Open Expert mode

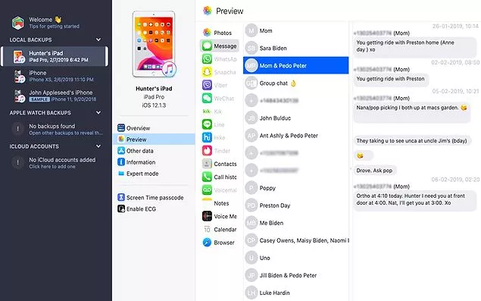153,174
